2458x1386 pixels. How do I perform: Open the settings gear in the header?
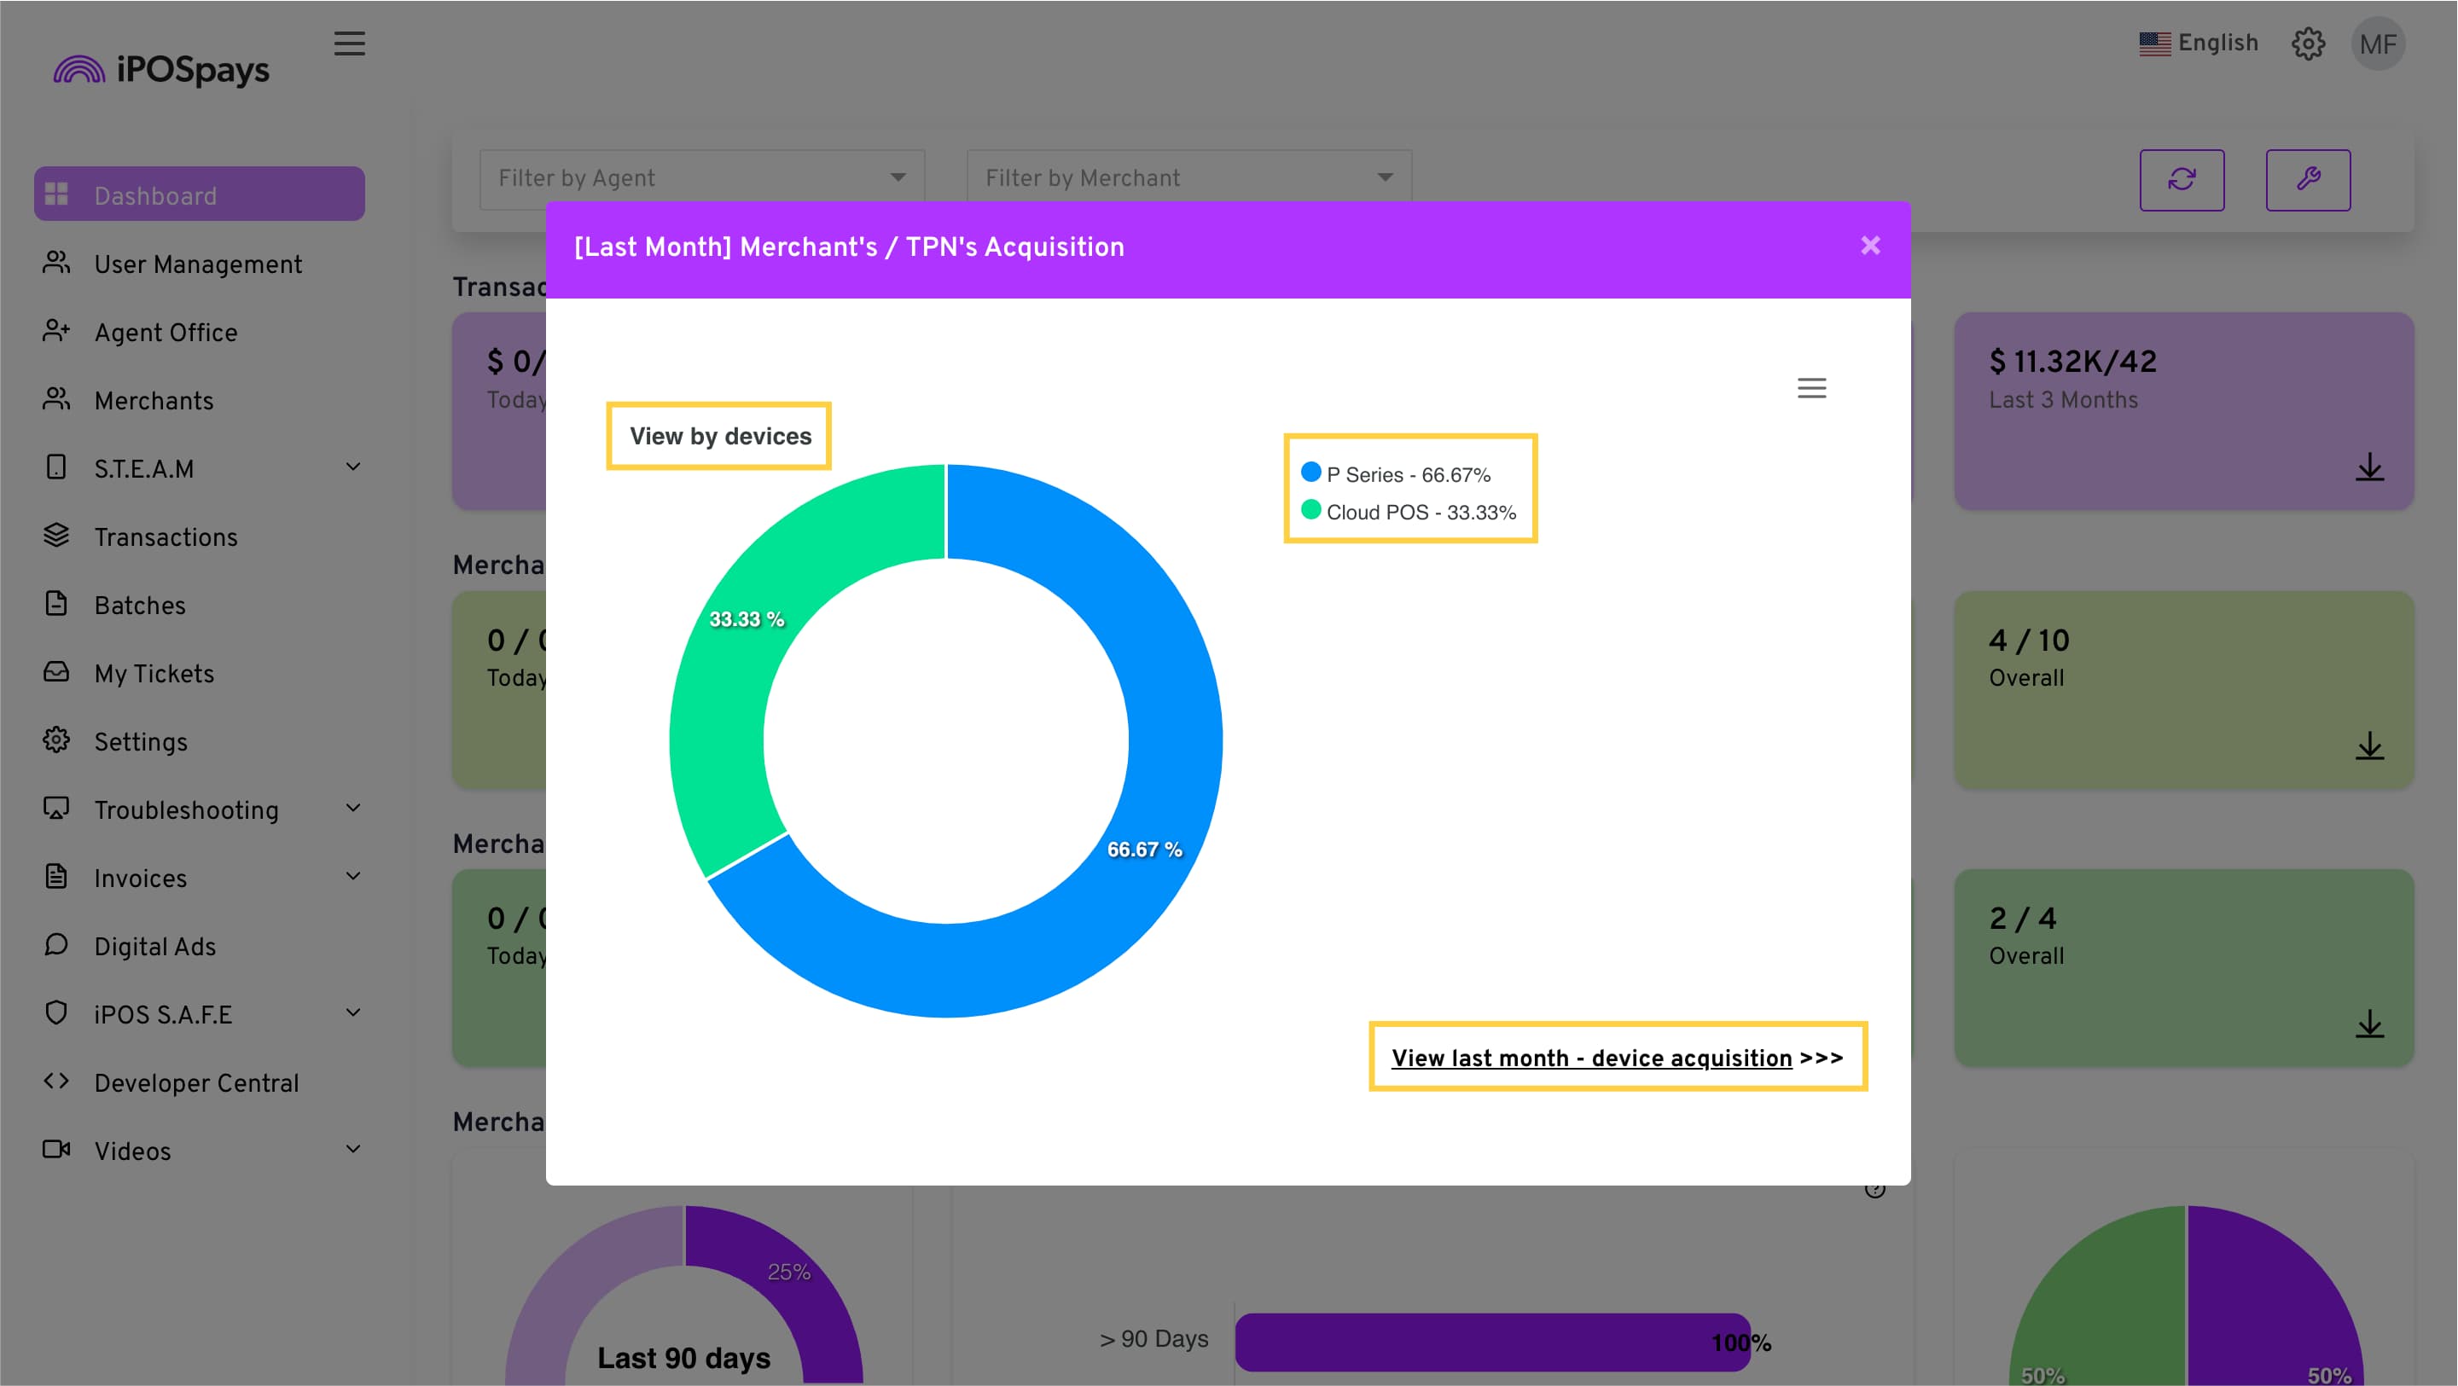coord(2308,43)
